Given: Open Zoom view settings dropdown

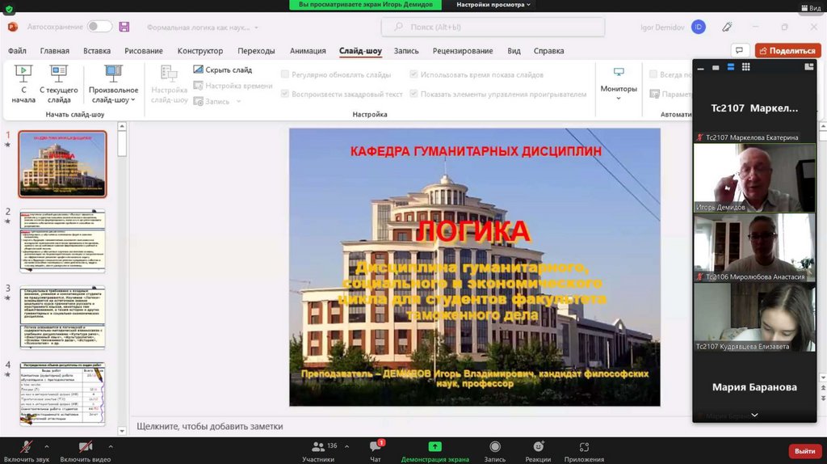Looking at the screenshot, I should tap(493, 5).
